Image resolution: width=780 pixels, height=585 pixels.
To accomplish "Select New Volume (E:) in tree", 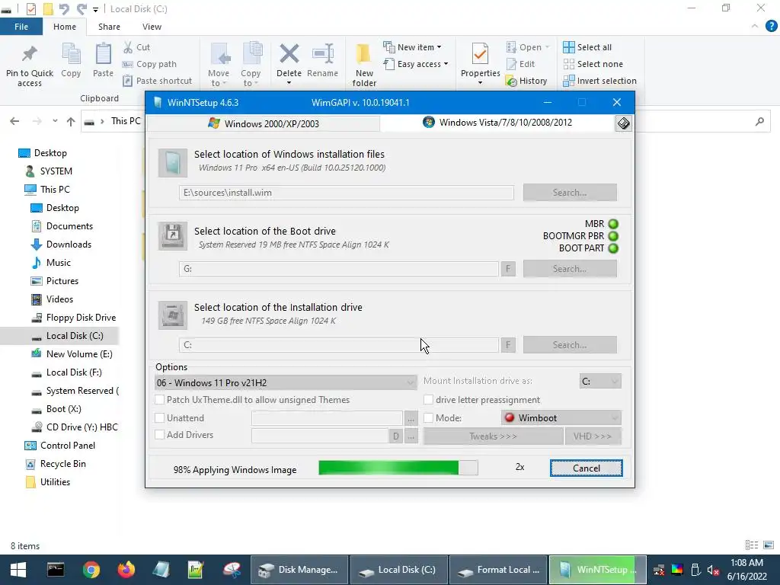I will [x=74, y=354].
